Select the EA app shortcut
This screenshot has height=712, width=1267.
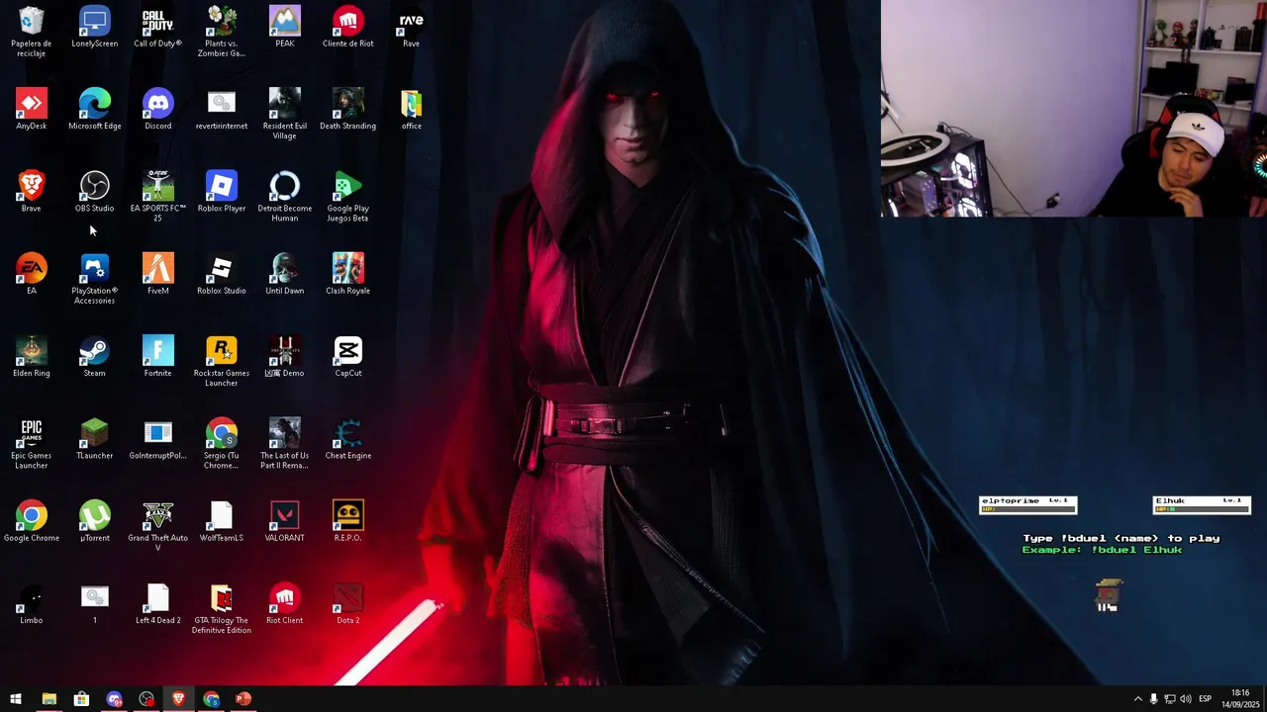point(32,274)
